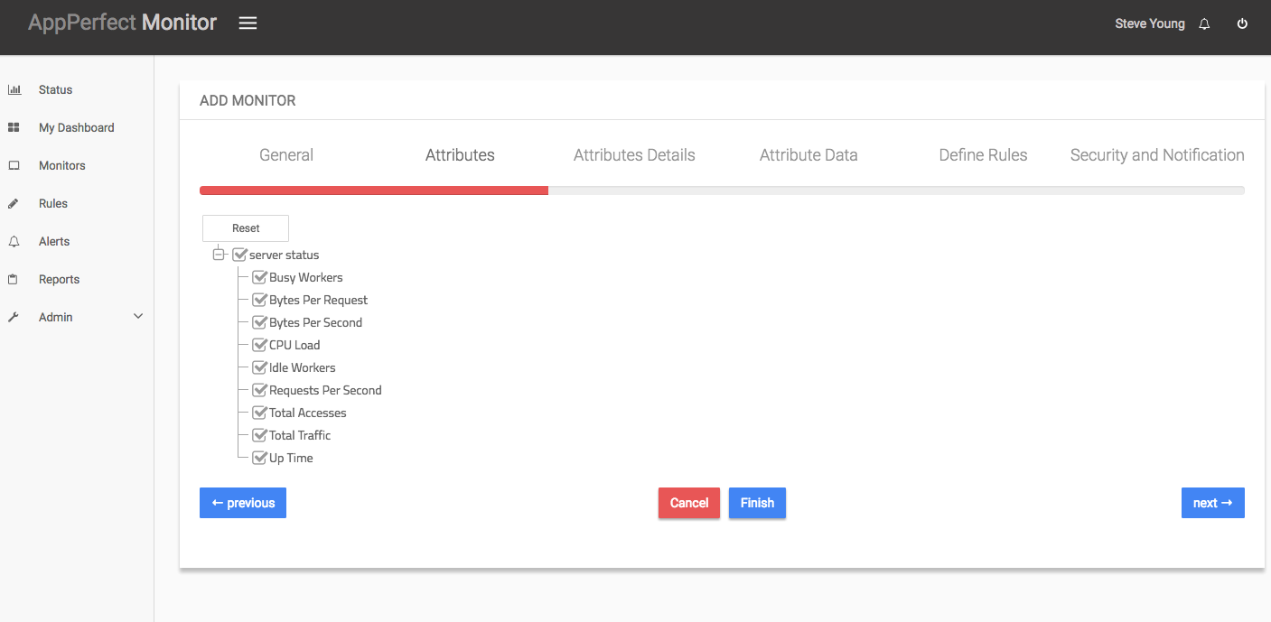Uncheck CPU Load checkbox
Image resolution: width=1271 pixels, height=622 pixels.
pyautogui.click(x=259, y=345)
